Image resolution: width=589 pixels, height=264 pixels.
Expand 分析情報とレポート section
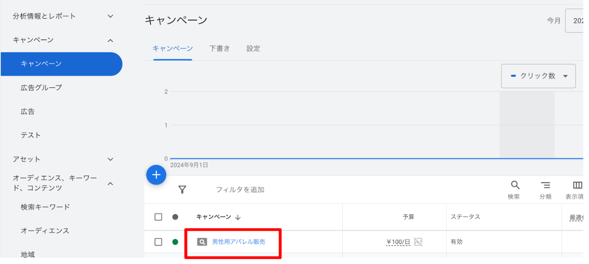coord(110,16)
